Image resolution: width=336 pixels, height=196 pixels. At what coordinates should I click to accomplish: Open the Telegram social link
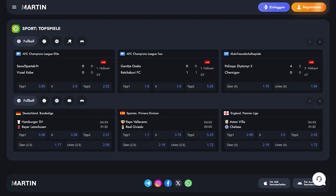(148, 183)
